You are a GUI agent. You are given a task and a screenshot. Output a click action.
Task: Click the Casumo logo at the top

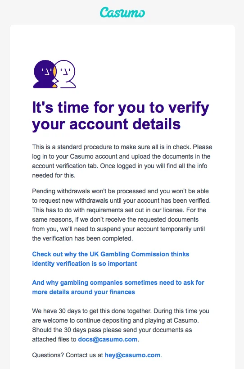pos(122,12)
